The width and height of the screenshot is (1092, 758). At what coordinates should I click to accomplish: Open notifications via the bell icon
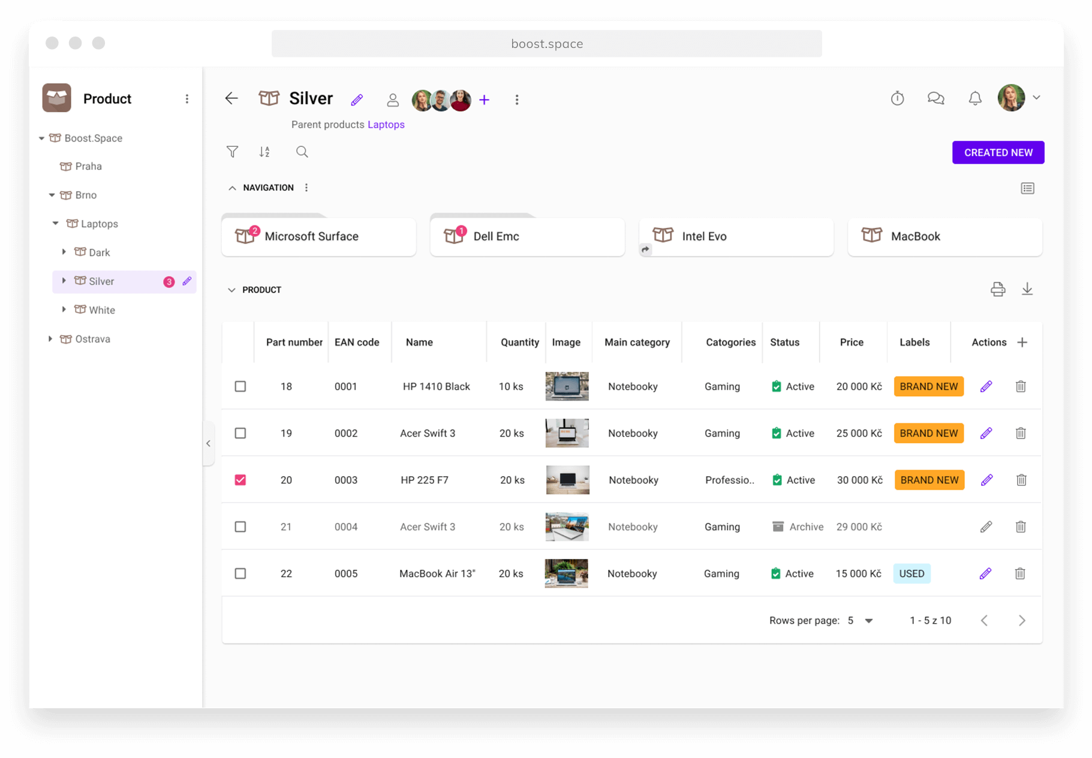coord(974,98)
